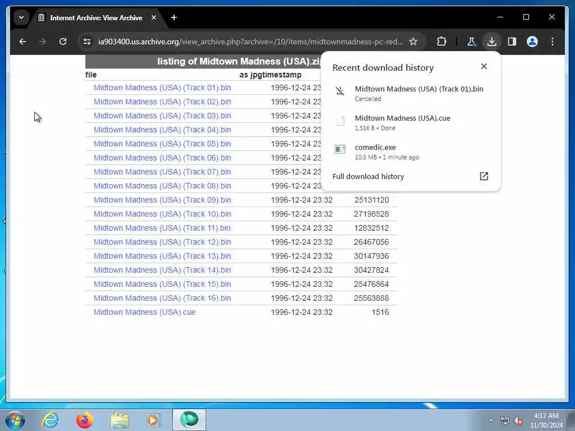
Task: Open full download history external link icon
Action: tap(483, 176)
